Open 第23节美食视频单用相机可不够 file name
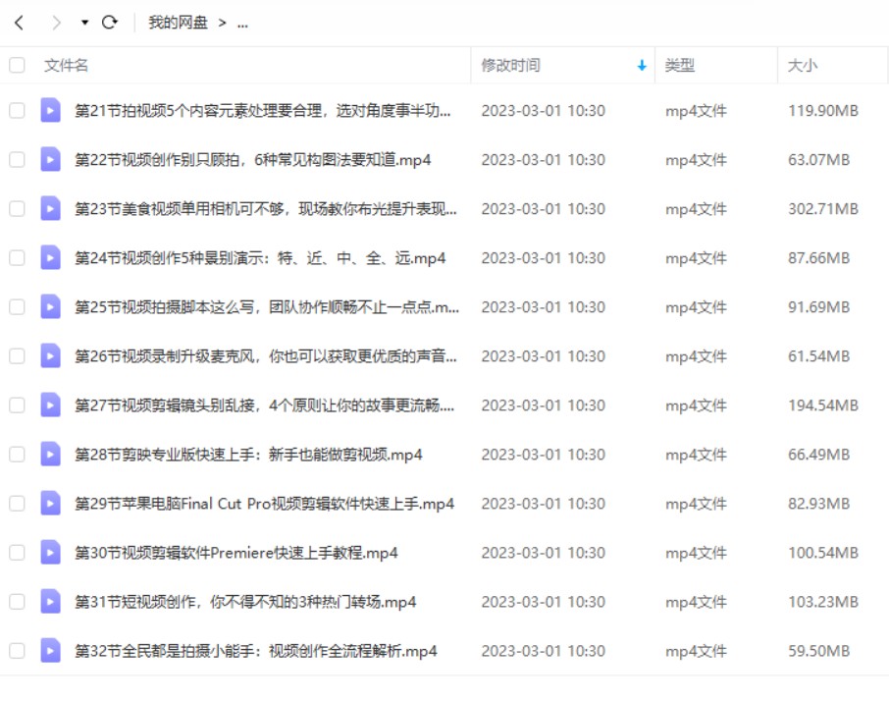Viewport: 889px width, 702px height. pos(265,209)
